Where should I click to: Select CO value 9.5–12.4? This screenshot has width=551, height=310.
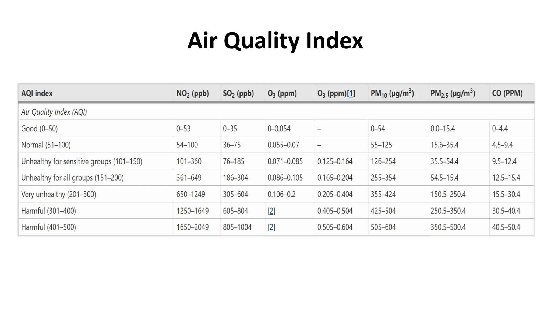(x=504, y=161)
